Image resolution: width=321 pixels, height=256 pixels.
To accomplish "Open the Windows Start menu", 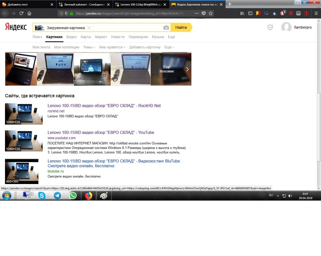I will (x=7, y=195).
